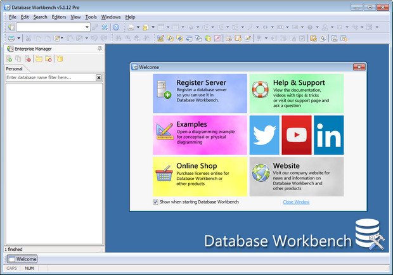Open the Help & Support tile
Screen dimensions: 393x275
click(297, 93)
